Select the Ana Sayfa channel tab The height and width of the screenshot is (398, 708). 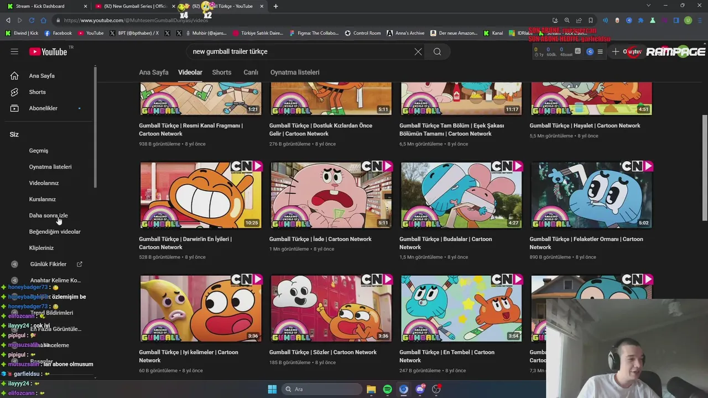(x=154, y=72)
